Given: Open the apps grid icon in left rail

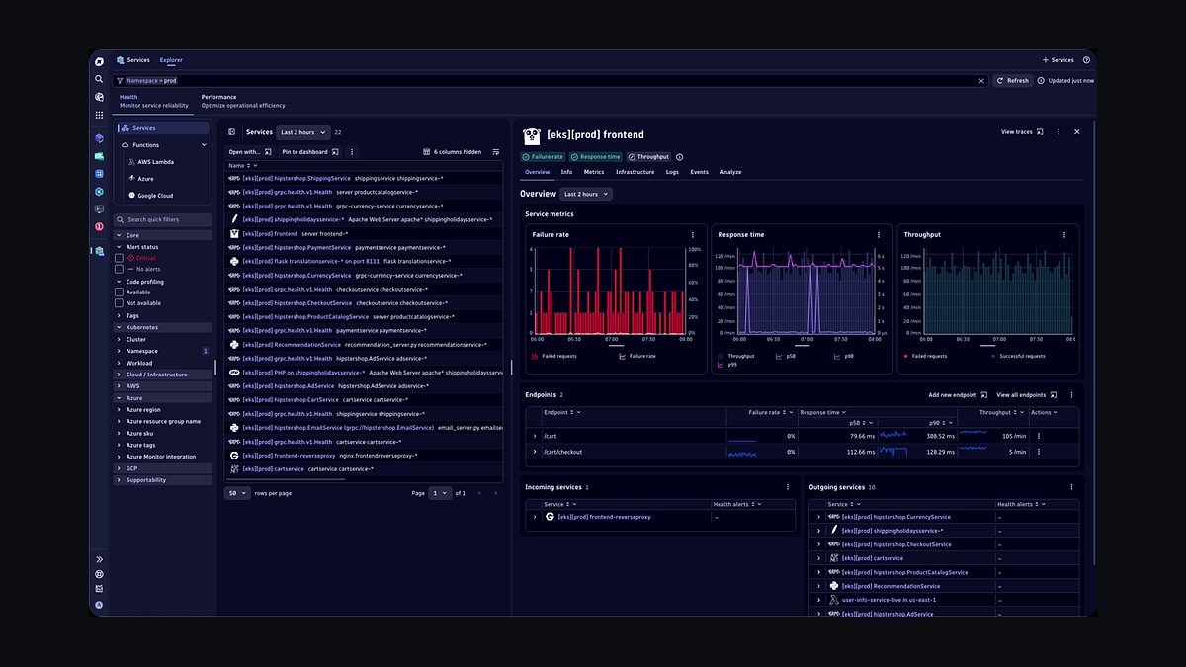Looking at the screenshot, I should pyautogui.click(x=99, y=115).
